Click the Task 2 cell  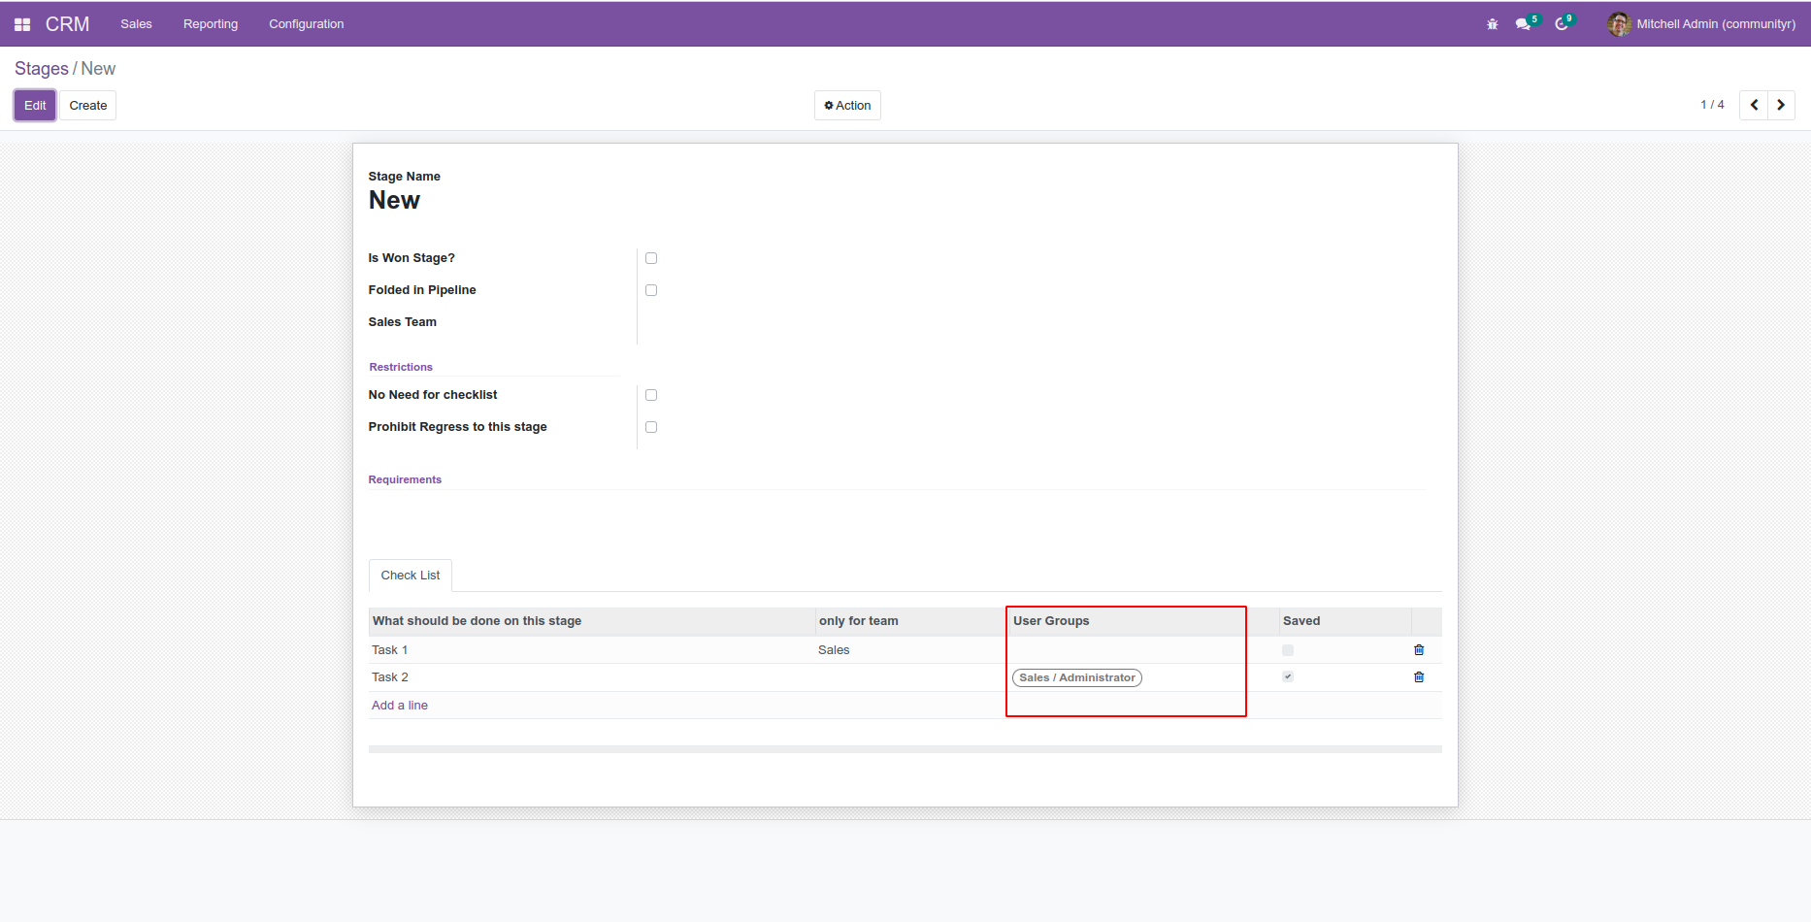point(592,677)
